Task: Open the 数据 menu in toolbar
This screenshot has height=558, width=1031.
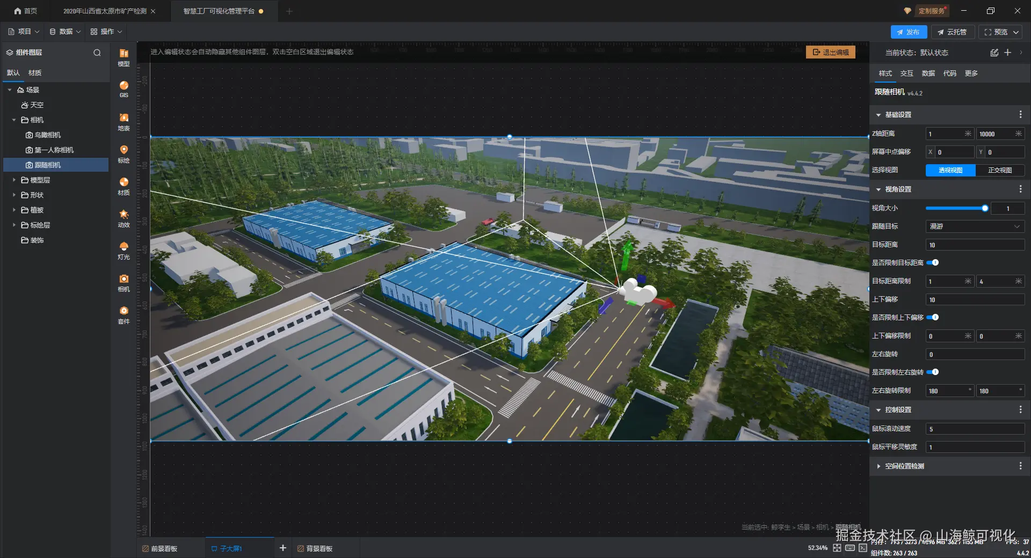Action: (65, 32)
